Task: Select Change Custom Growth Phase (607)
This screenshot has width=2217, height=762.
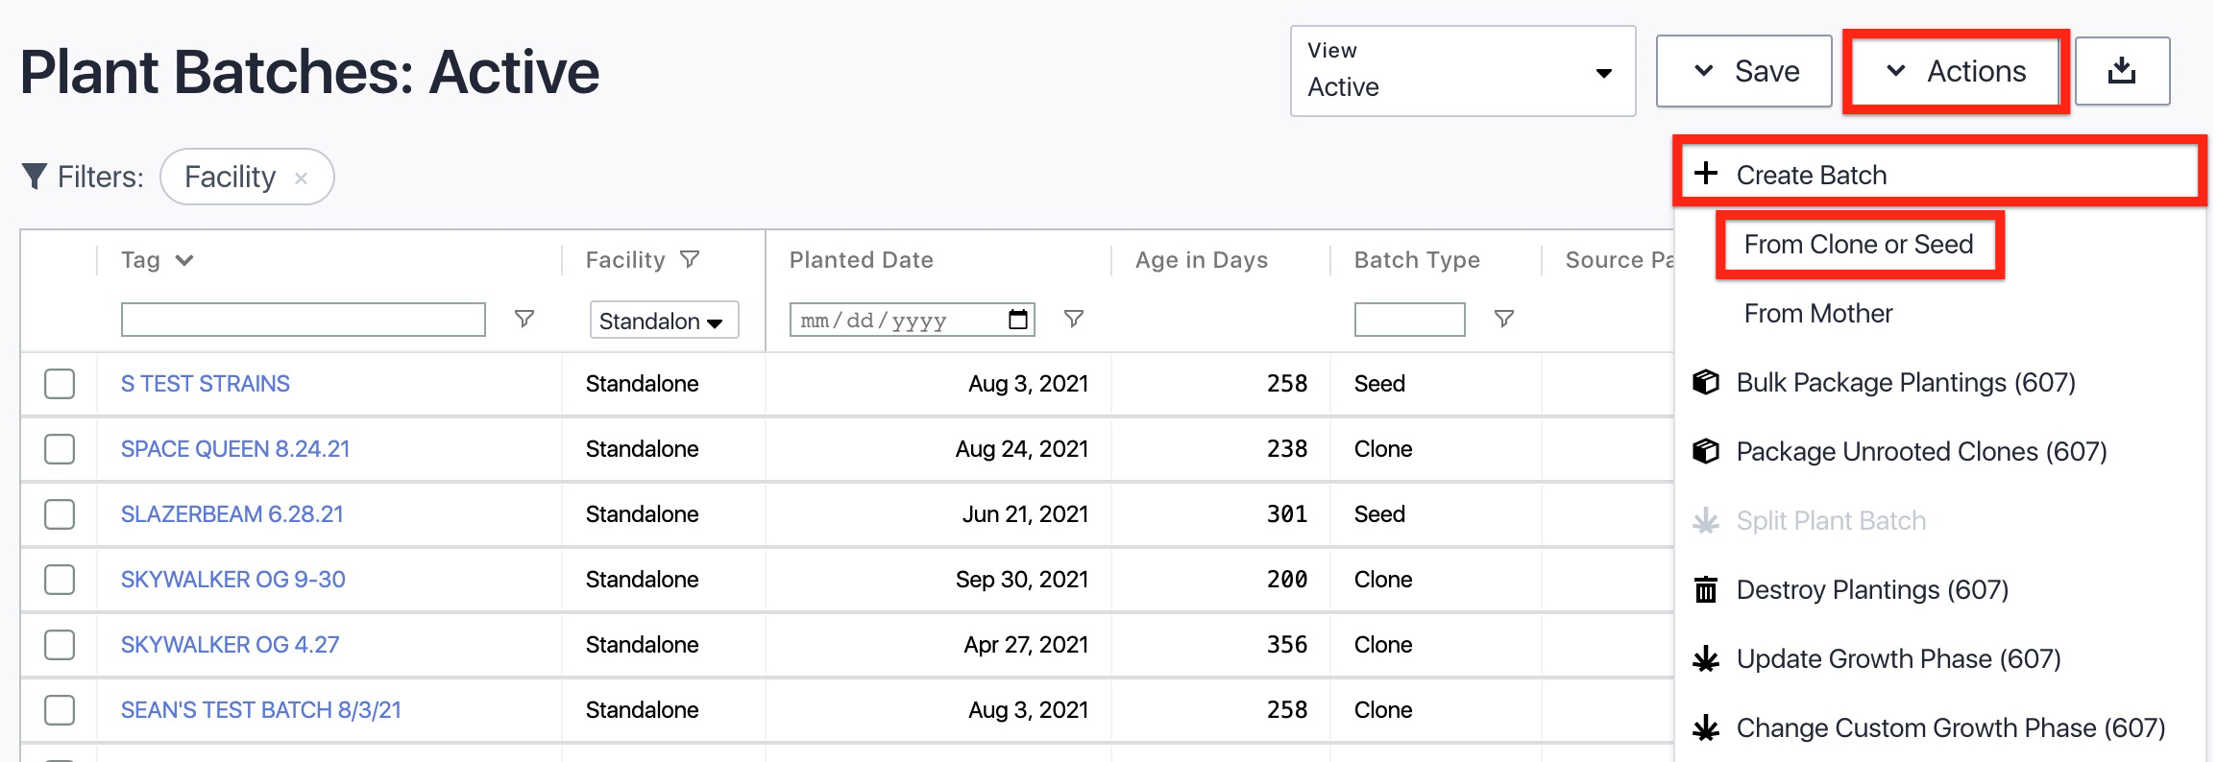Action: [x=1951, y=728]
